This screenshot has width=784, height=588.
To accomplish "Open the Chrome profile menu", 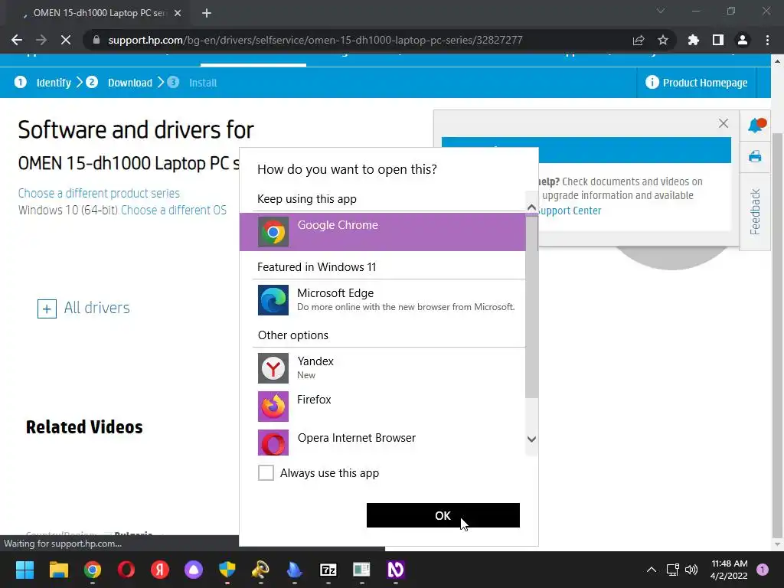I will (743, 40).
